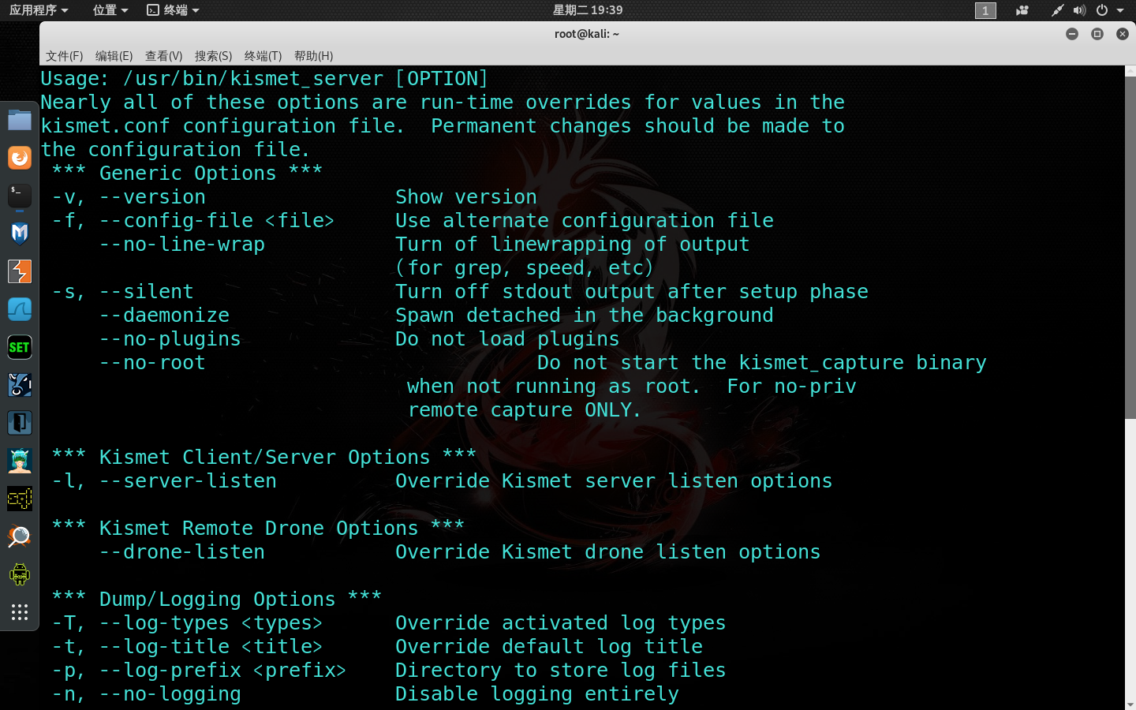Open the clock showing 星期二 19:39
The height and width of the screenshot is (710, 1136).
[588, 10]
